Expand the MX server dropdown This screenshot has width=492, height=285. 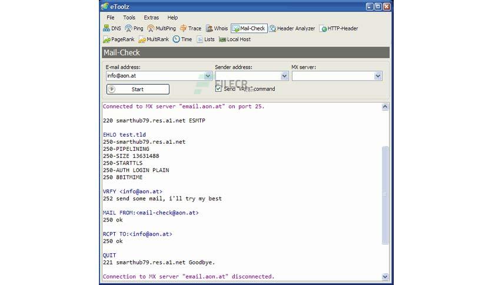pyautogui.click(x=378, y=75)
